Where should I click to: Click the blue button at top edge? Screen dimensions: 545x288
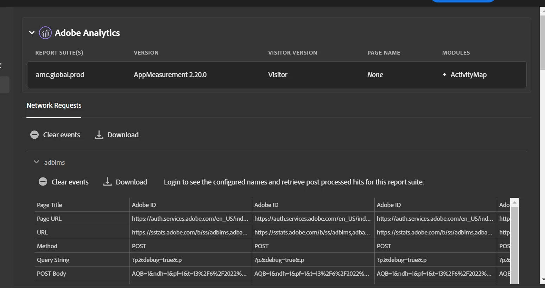coord(463,1)
